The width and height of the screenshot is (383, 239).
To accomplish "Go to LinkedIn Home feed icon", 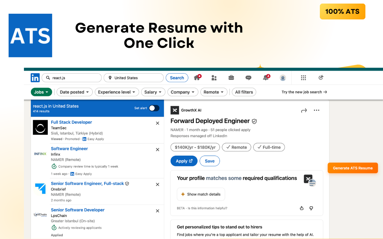I will 197,78.
